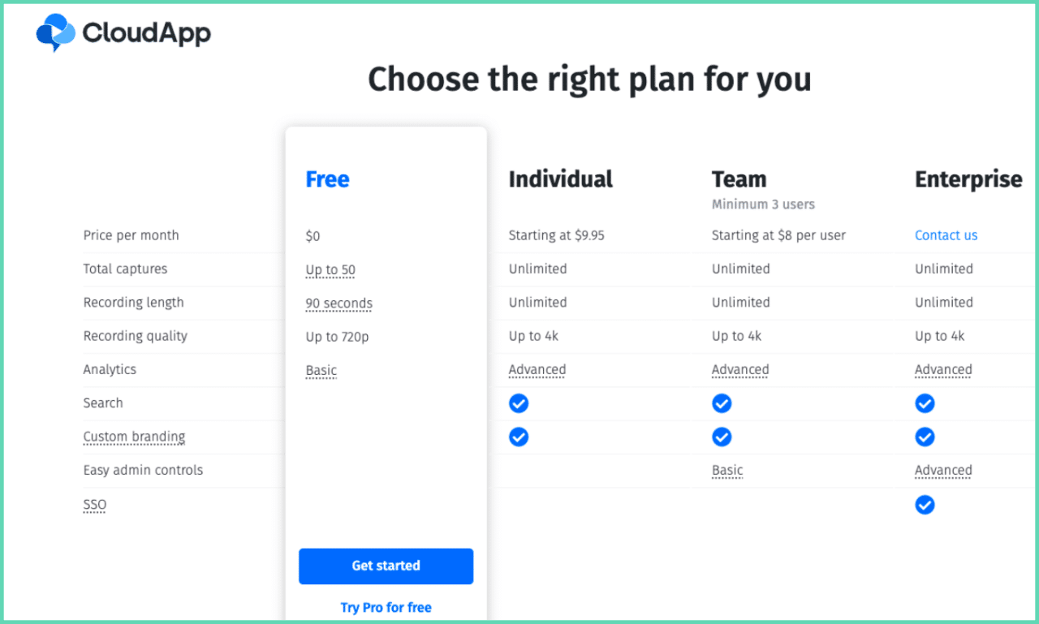Click the Individual Custom branding checkmark
1039x624 pixels.
519,437
